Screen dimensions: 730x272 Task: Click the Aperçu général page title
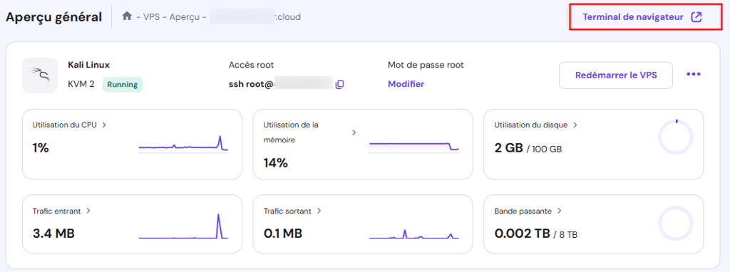(53, 17)
